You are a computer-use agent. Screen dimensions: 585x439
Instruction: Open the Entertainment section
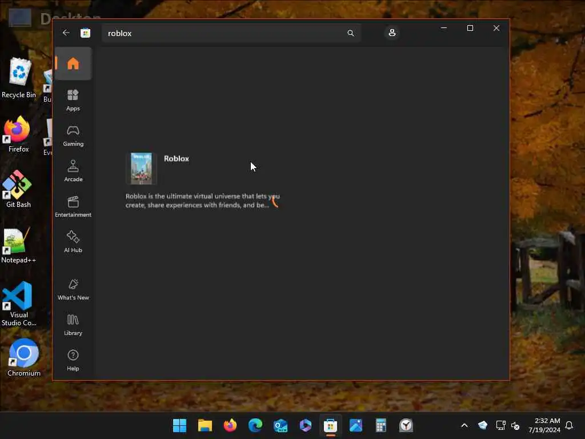(x=73, y=206)
